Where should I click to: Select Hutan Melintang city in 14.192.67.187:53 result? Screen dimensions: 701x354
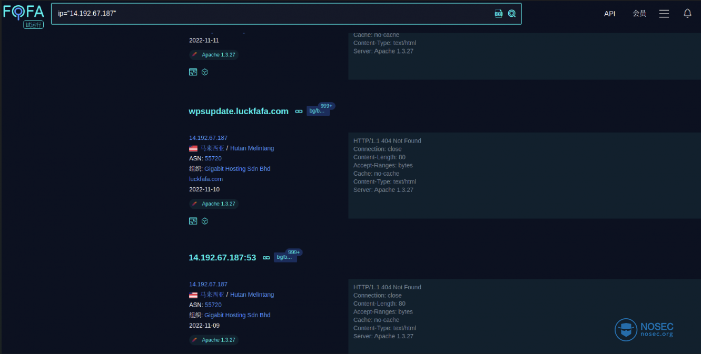tap(252, 295)
